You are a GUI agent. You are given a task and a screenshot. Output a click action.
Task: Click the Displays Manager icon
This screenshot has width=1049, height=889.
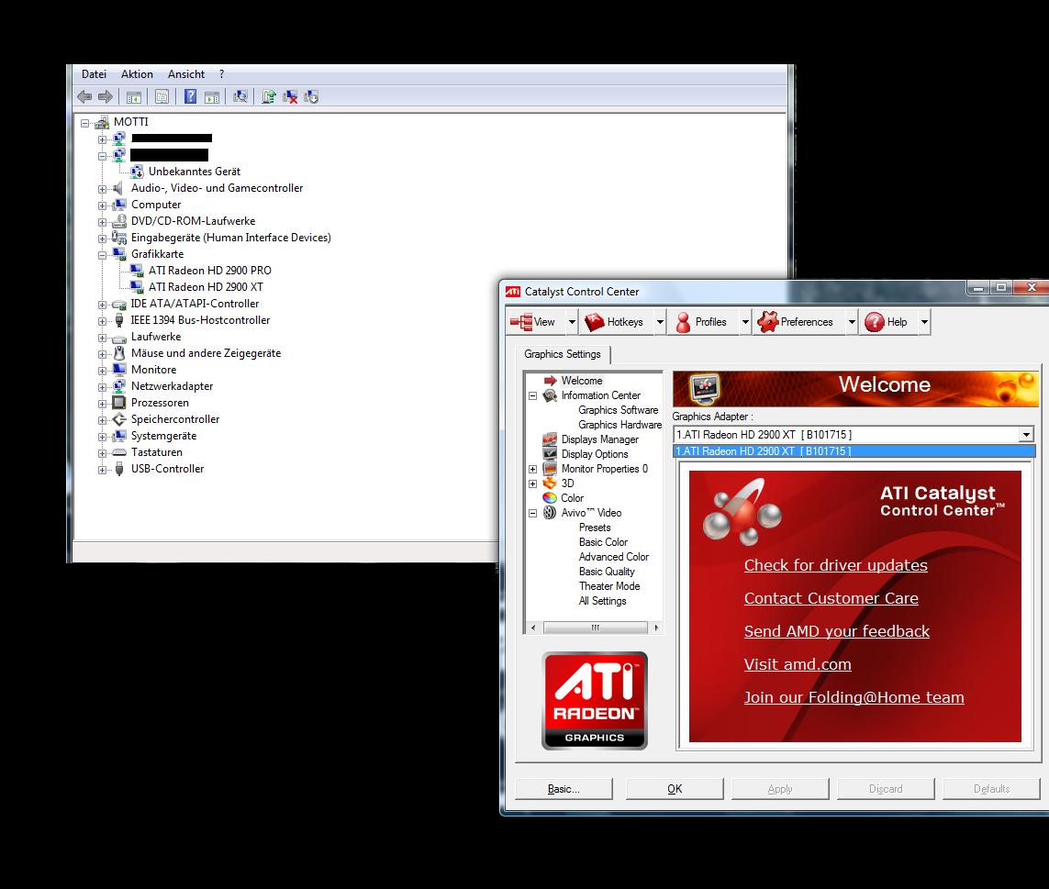(x=550, y=439)
